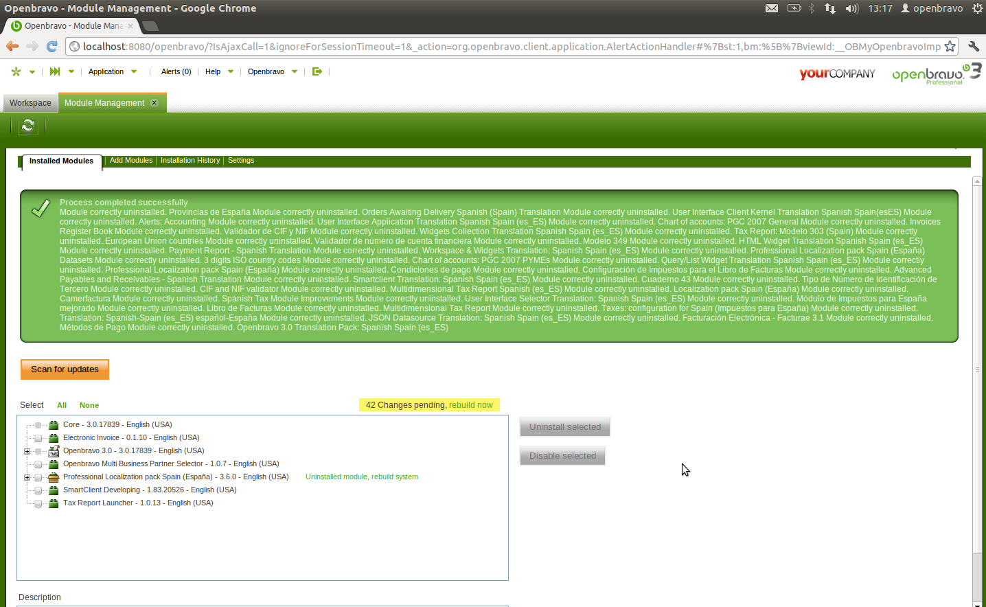
Task: Click the green refresh toolbar icon
Action: tap(28, 126)
